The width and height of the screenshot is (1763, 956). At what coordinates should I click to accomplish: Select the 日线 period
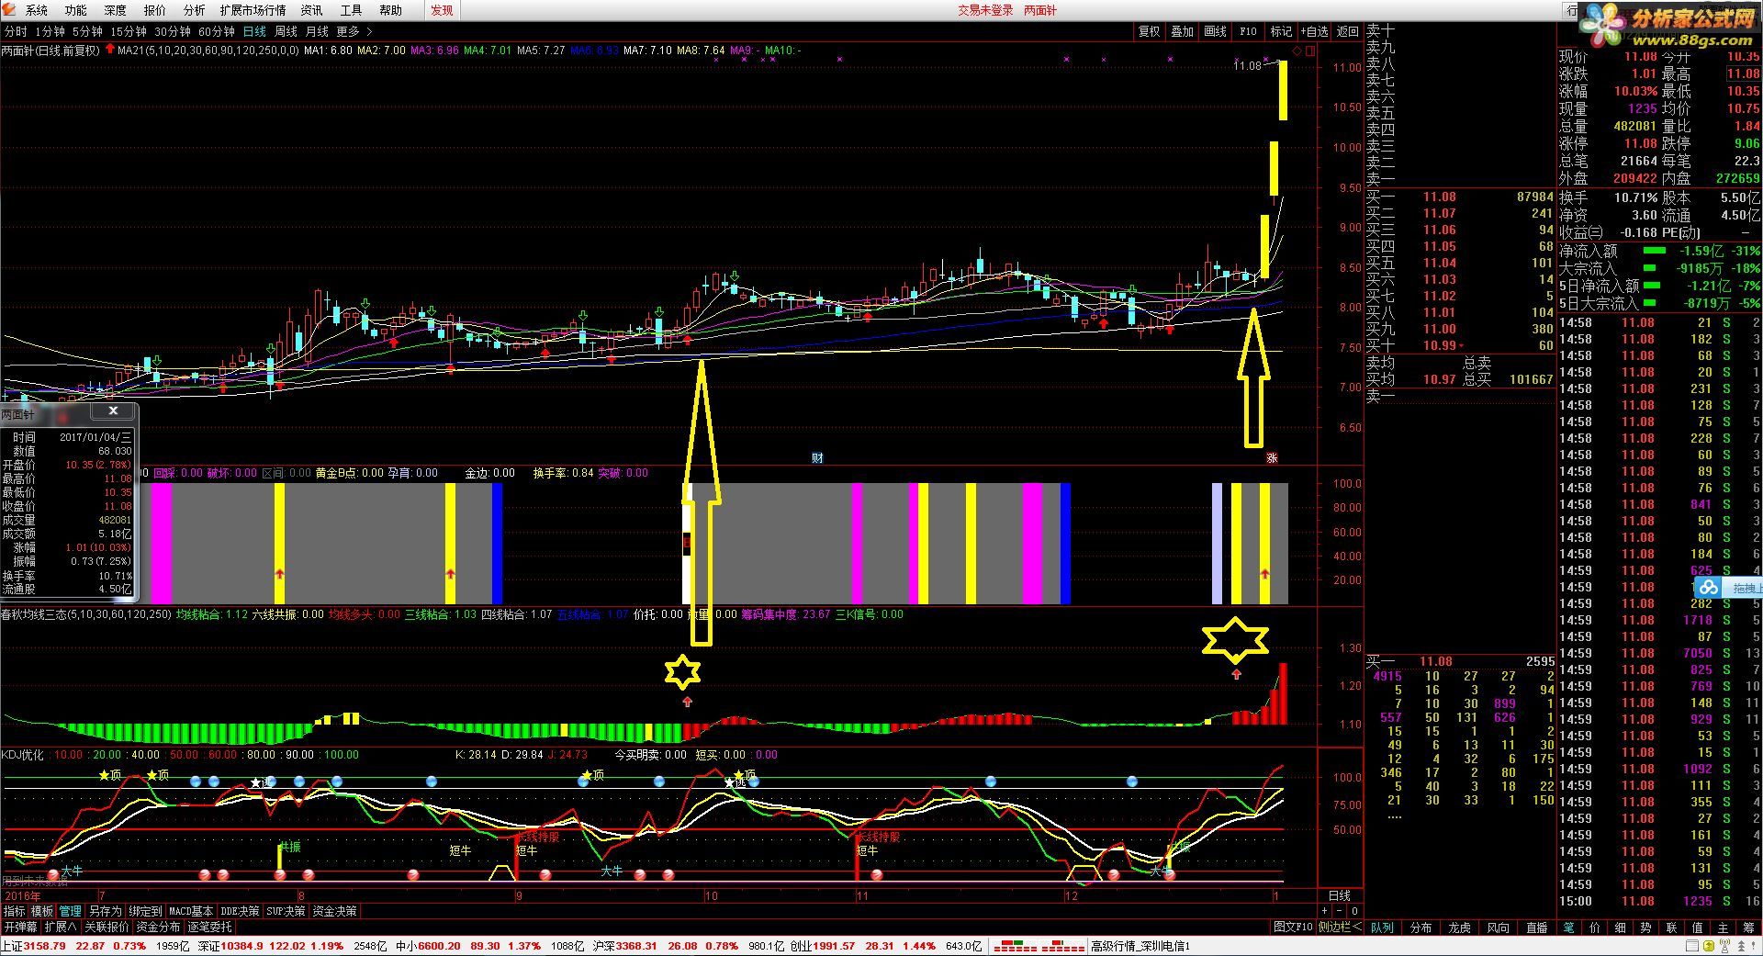[254, 31]
